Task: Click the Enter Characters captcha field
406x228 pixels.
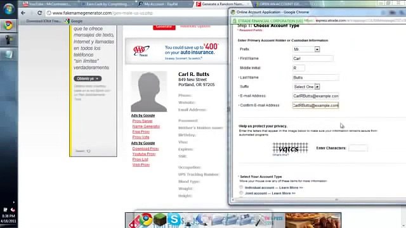Action: click(x=358, y=148)
